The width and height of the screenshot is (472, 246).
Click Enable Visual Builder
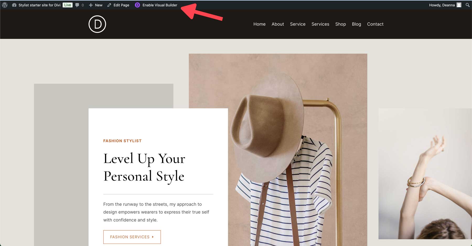[x=159, y=5]
